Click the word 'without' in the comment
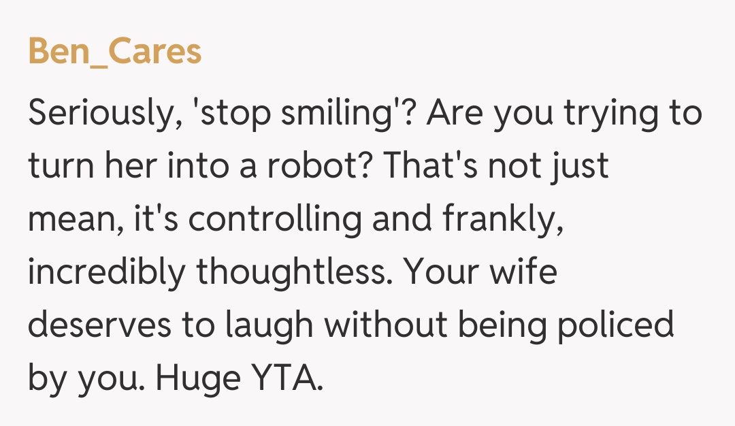735x426 pixels. (385, 325)
